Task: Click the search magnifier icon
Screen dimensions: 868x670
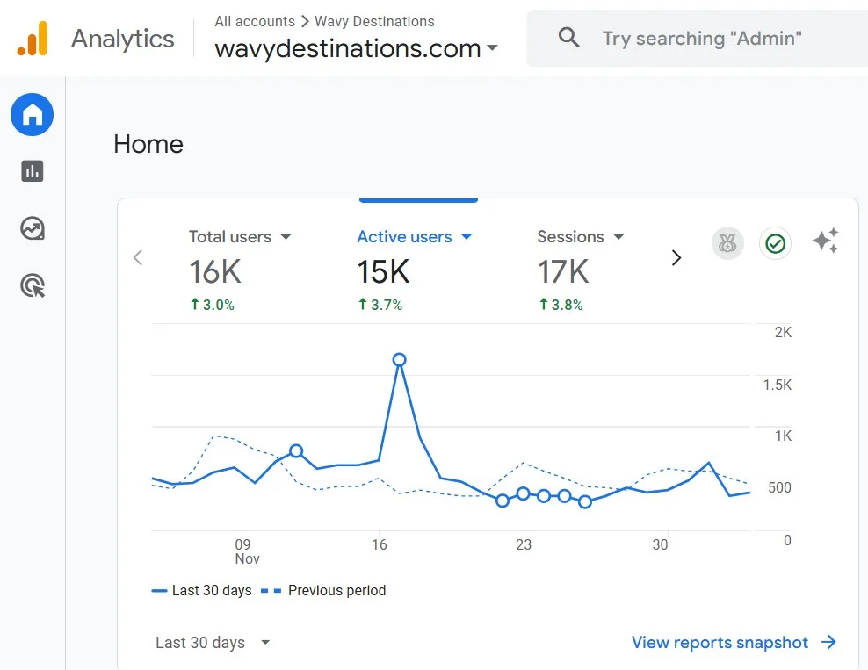Action: (568, 38)
